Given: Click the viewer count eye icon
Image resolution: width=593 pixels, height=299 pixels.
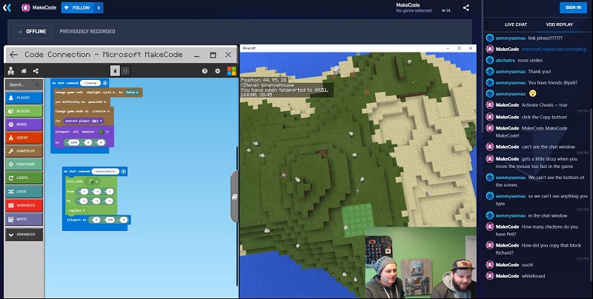Looking at the screenshot, I should click(x=443, y=11).
